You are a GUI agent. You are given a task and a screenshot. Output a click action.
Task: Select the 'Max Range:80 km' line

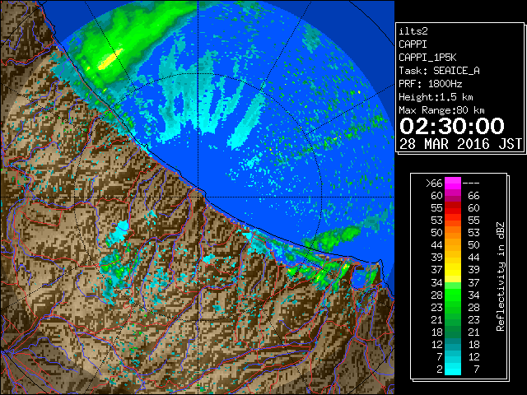pyautogui.click(x=441, y=110)
